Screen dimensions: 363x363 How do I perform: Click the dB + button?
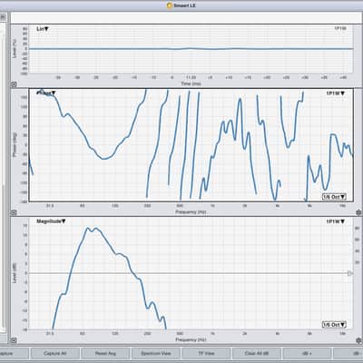(307, 353)
